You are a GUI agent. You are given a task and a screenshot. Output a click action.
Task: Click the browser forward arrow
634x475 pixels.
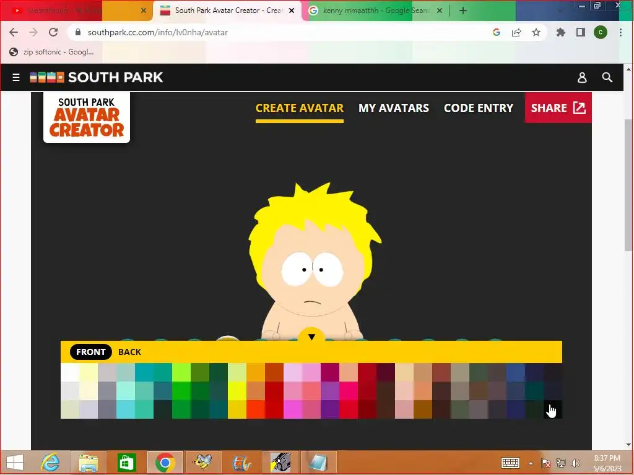point(33,32)
